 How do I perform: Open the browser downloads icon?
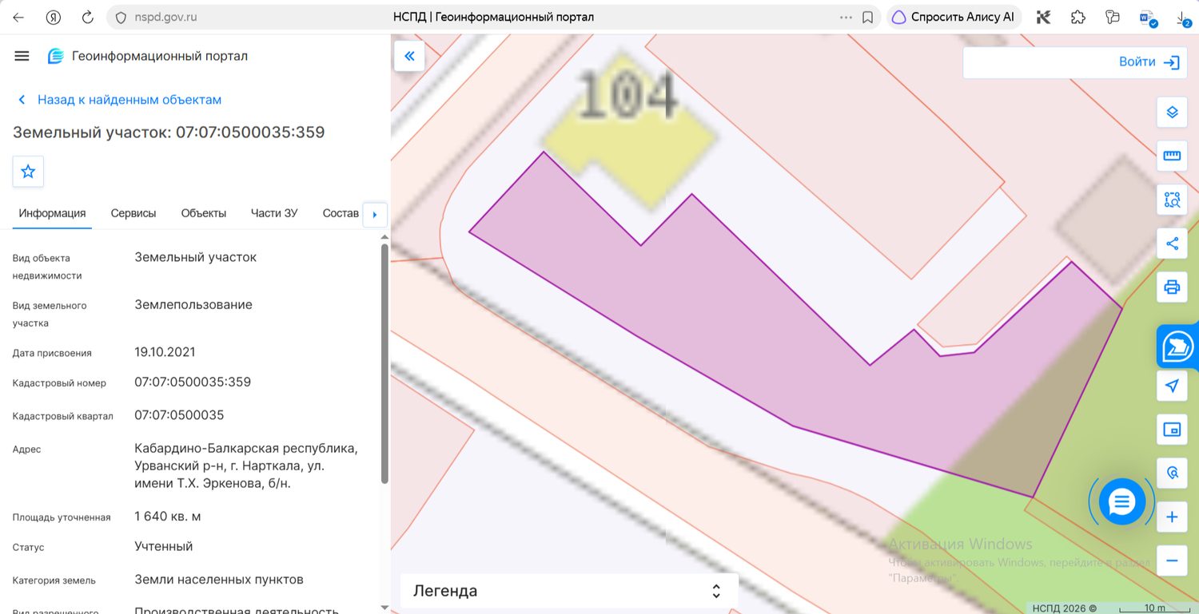click(x=1184, y=18)
